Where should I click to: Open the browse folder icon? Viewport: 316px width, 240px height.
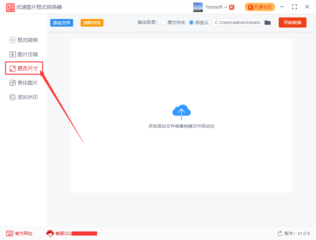pyautogui.click(x=268, y=22)
